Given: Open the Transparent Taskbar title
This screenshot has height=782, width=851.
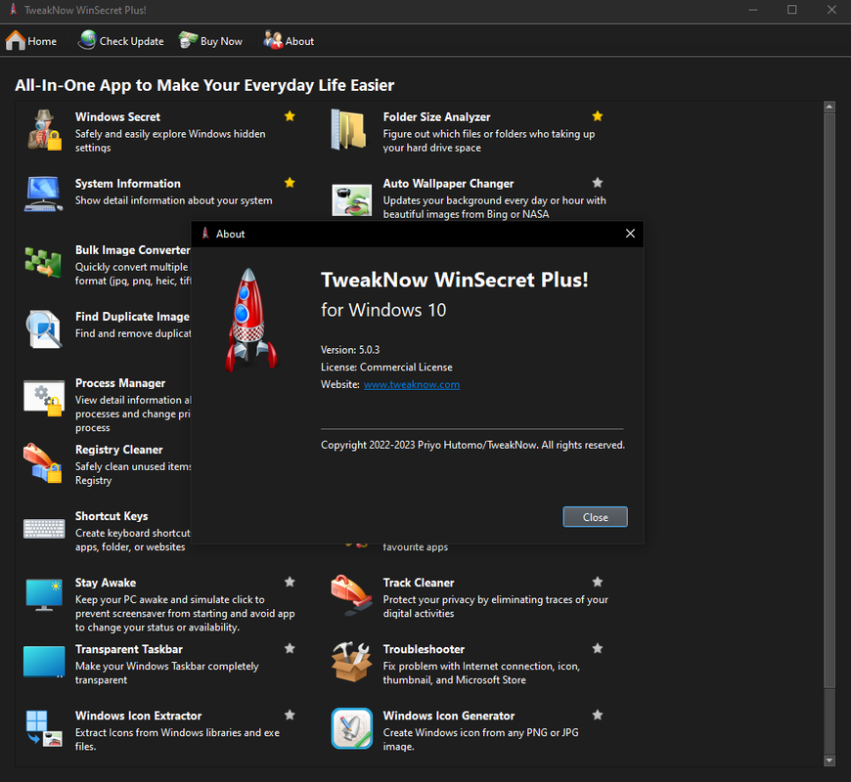Looking at the screenshot, I should [x=129, y=649].
